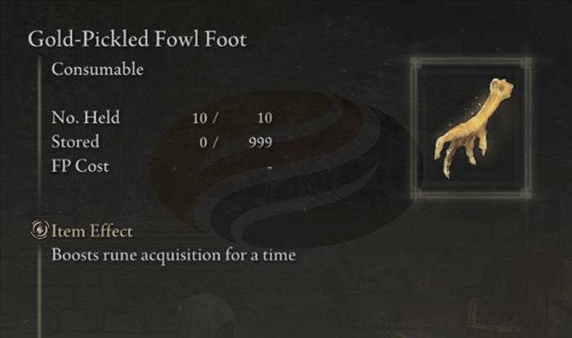
Task: Select the "FP Cost" label
Action: point(79,166)
